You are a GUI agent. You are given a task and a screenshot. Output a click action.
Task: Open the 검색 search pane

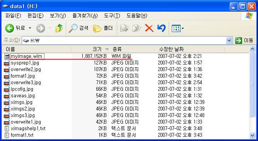78,28
